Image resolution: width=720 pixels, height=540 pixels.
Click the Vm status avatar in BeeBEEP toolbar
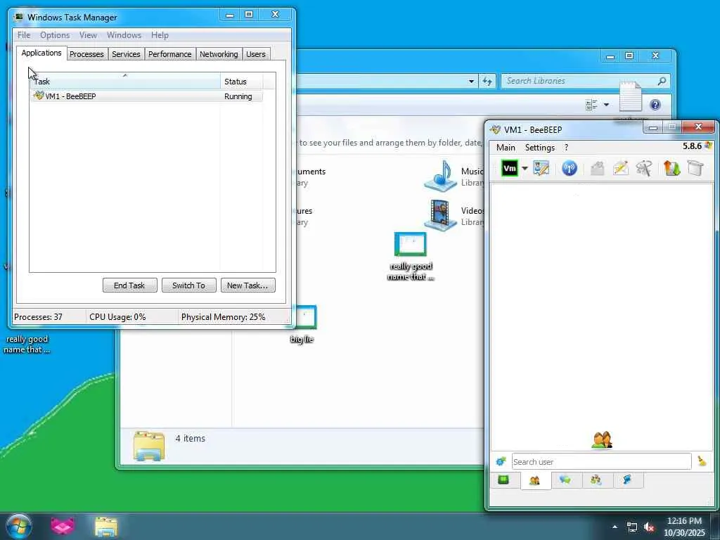point(509,169)
